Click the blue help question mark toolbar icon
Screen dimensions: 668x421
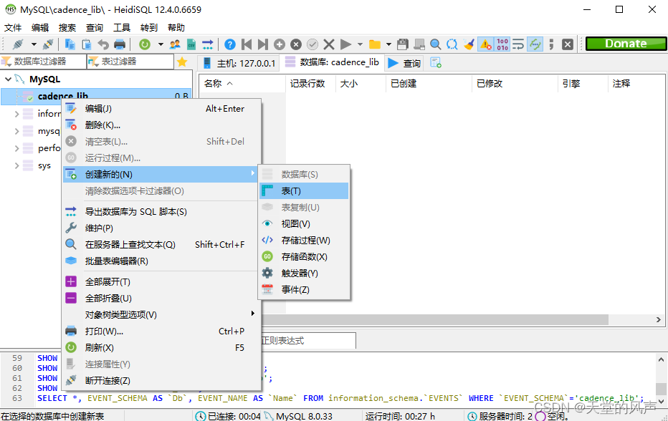point(229,44)
